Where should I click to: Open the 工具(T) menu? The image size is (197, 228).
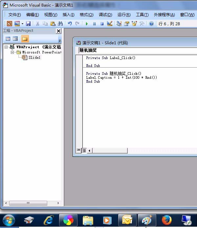click(142, 15)
